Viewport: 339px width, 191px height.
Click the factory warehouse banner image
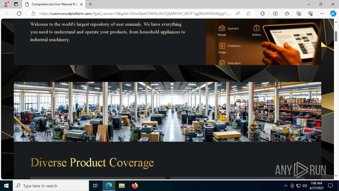pos(167,112)
